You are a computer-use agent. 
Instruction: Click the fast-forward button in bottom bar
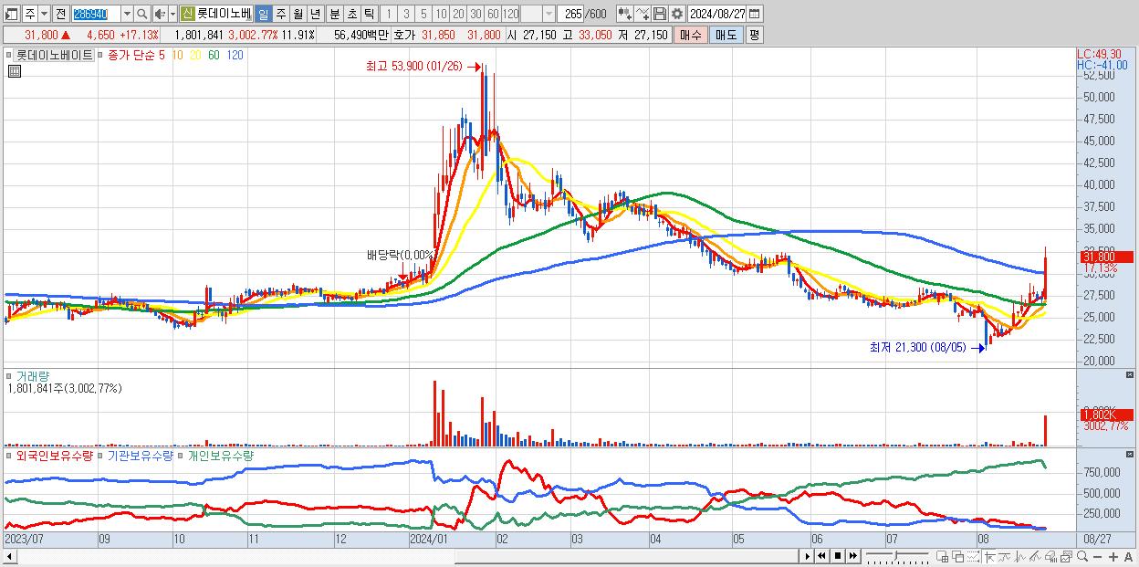pos(852,556)
